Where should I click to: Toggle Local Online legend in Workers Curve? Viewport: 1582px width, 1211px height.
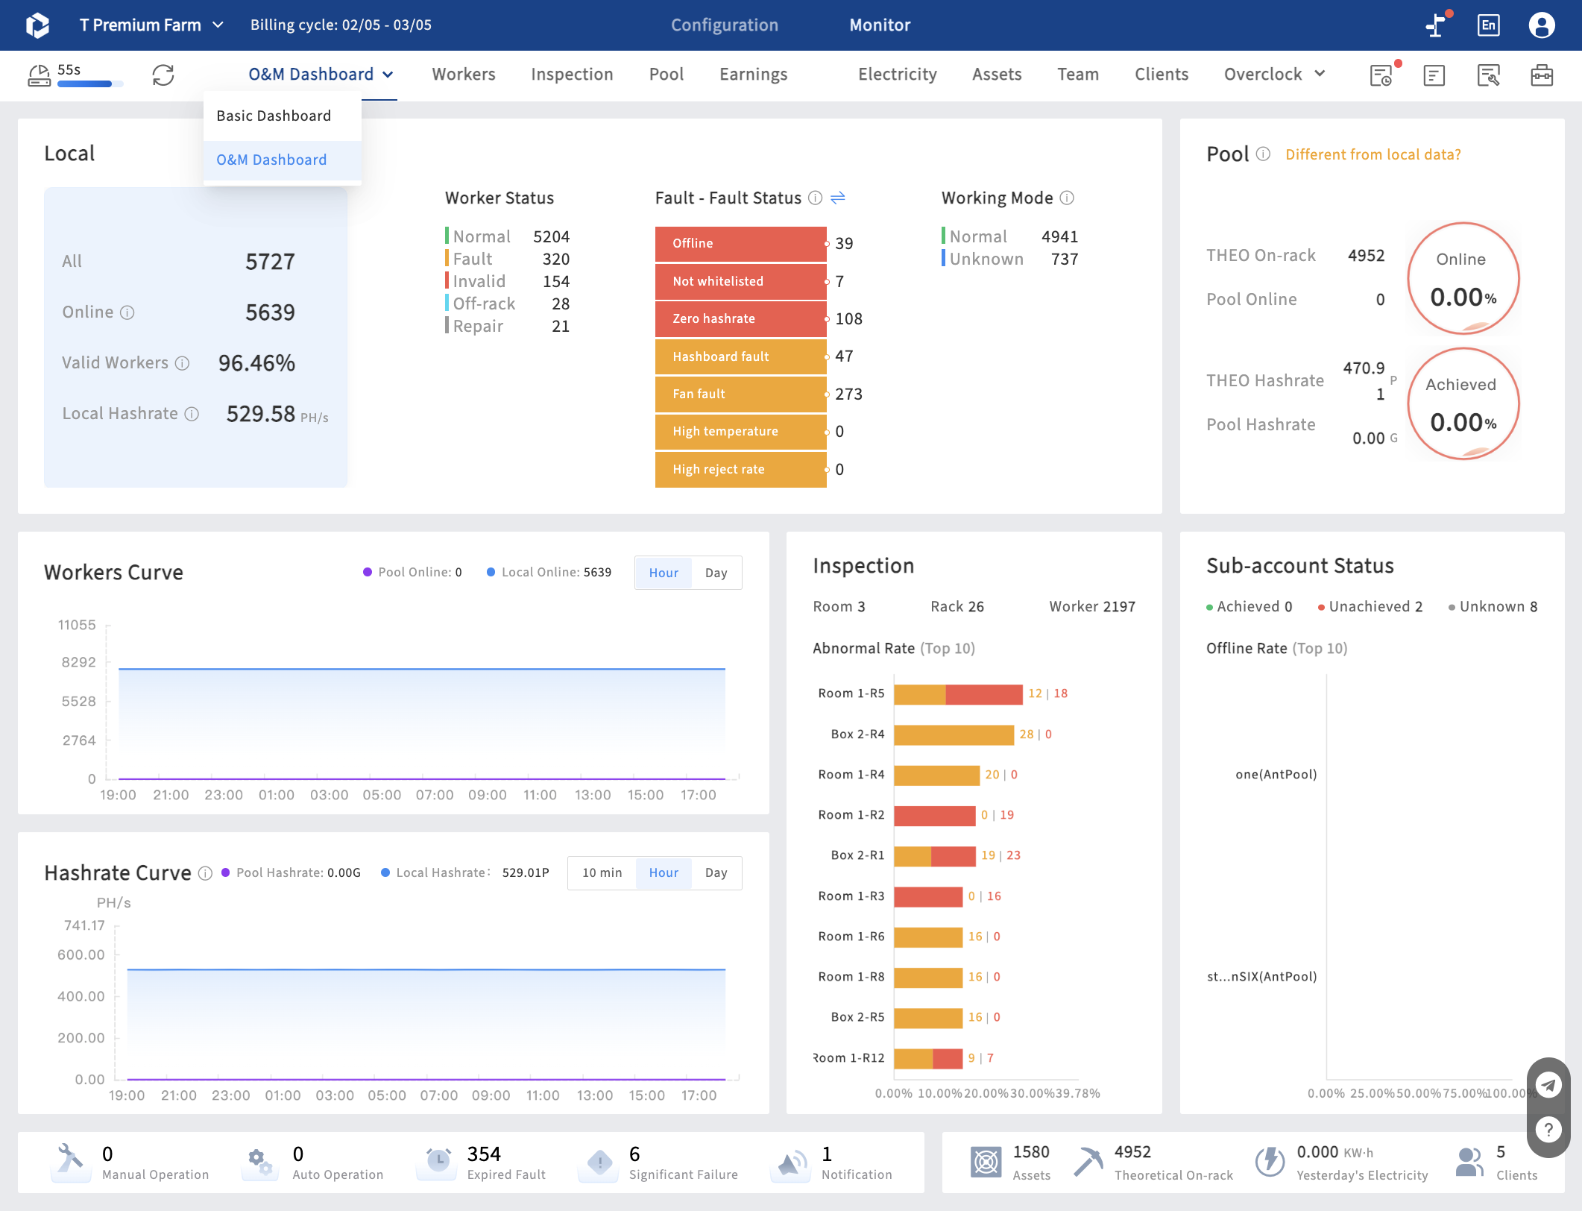[x=549, y=572]
